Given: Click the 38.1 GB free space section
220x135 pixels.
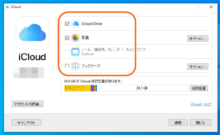Looking at the screenshot, I should click(142, 88).
